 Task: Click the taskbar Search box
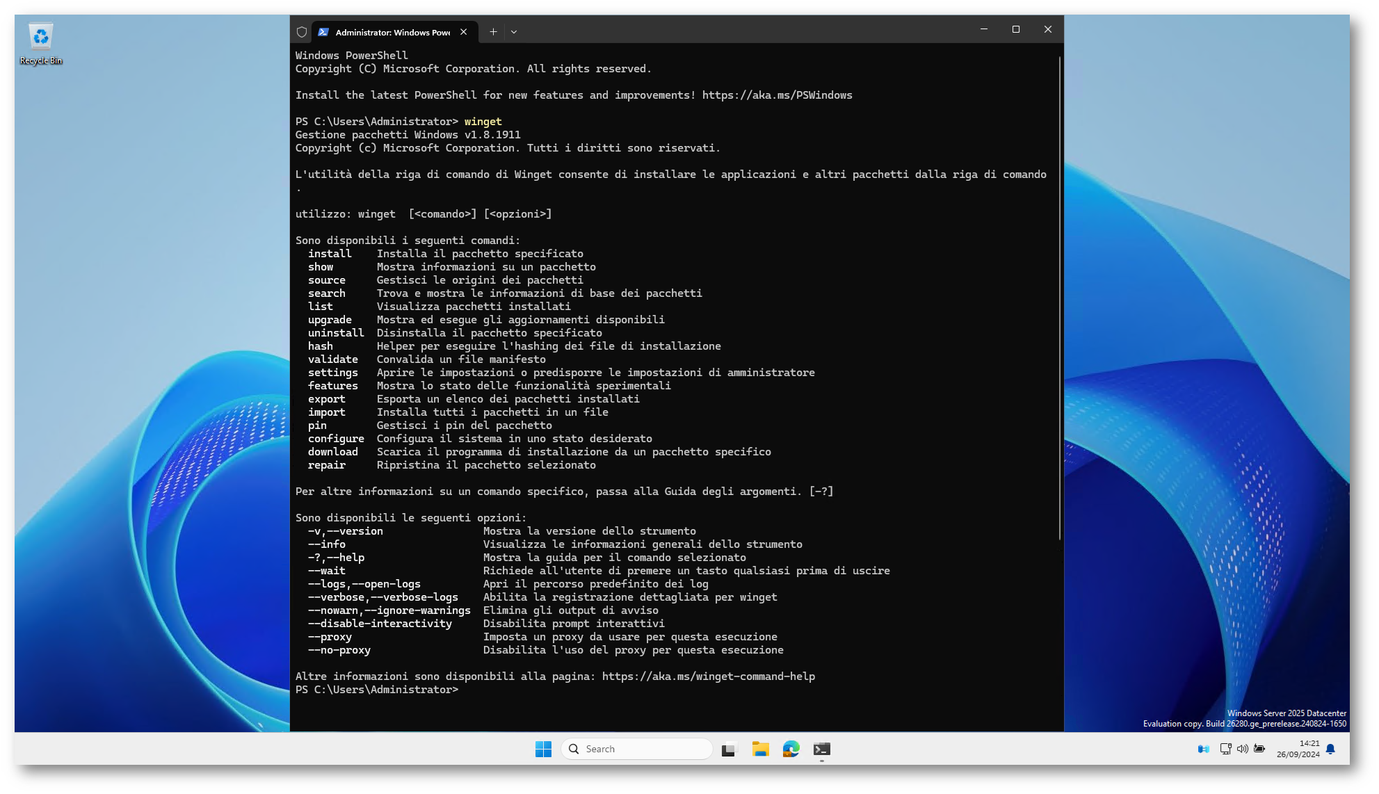click(636, 749)
